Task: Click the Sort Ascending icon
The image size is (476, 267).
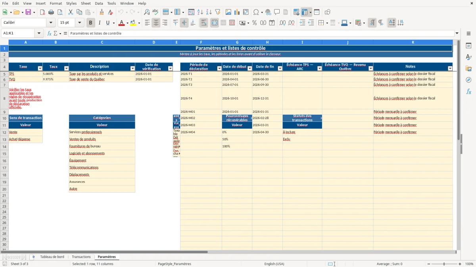Action: [200, 12]
